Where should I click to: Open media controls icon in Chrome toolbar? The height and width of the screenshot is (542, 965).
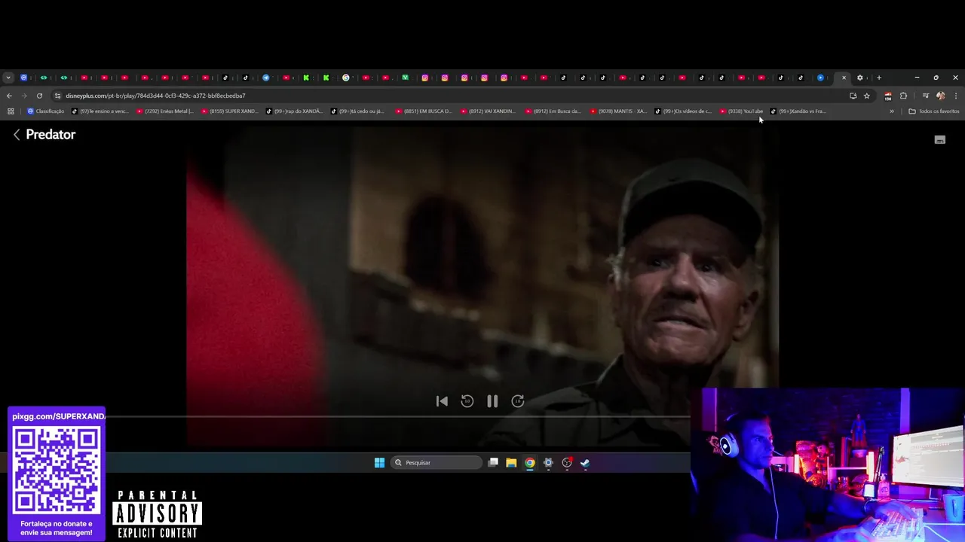[926, 96]
